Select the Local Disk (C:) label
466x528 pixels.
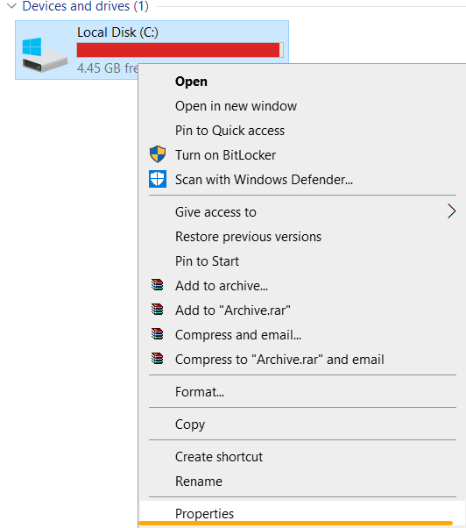pyautogui.click(x=117, y=32)
